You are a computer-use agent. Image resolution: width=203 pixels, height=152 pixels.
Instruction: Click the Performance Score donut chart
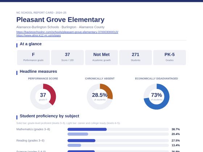click(x=43, y=97)
